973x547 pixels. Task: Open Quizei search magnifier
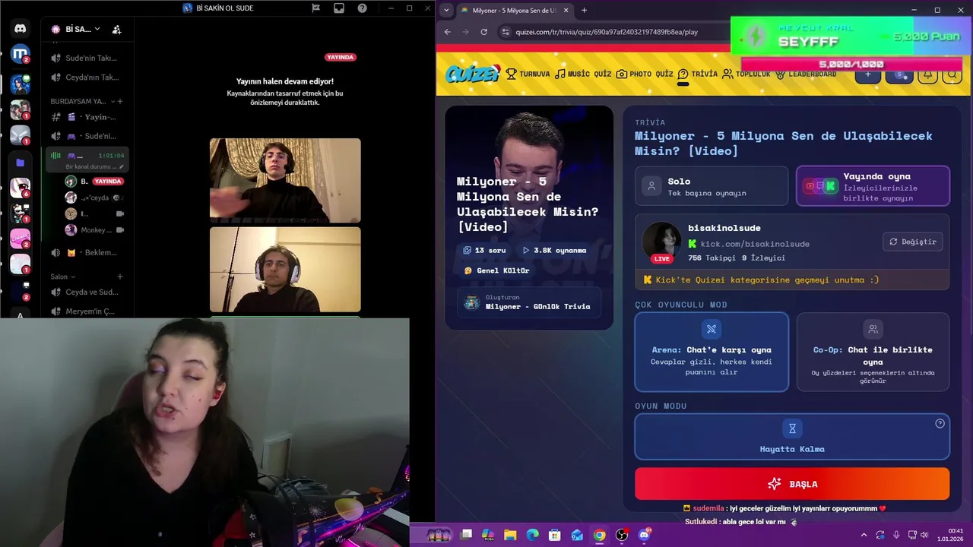[952, 74]
